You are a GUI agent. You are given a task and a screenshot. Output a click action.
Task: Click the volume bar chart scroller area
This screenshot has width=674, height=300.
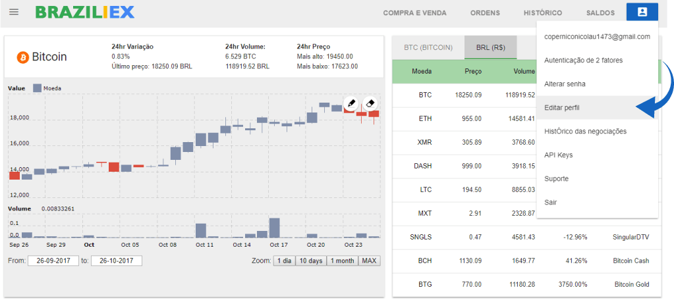click(x=194, y=226)
